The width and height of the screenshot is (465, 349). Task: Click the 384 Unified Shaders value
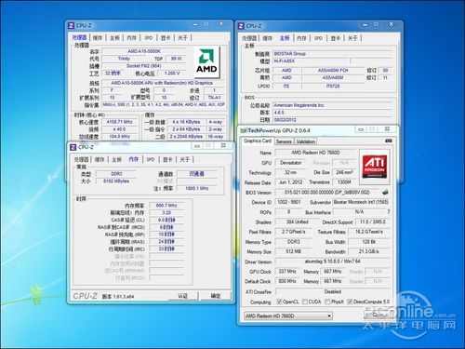pos(297,221)
